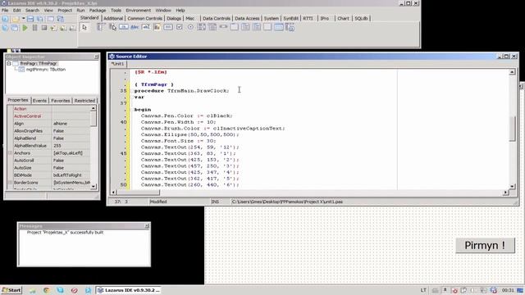Select the TMainMenu component icon
Viewport: 525px width, 295px height.
[101, 27]
